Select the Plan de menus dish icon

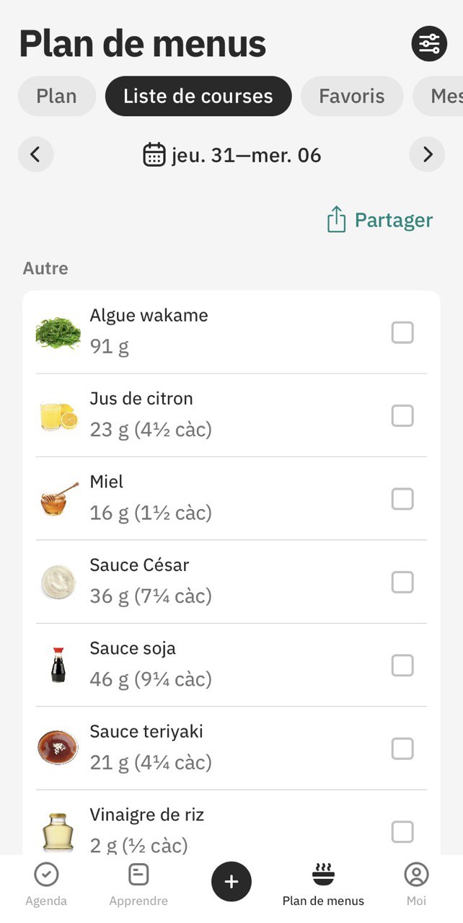pyautogui.click(x=323, y=873)
